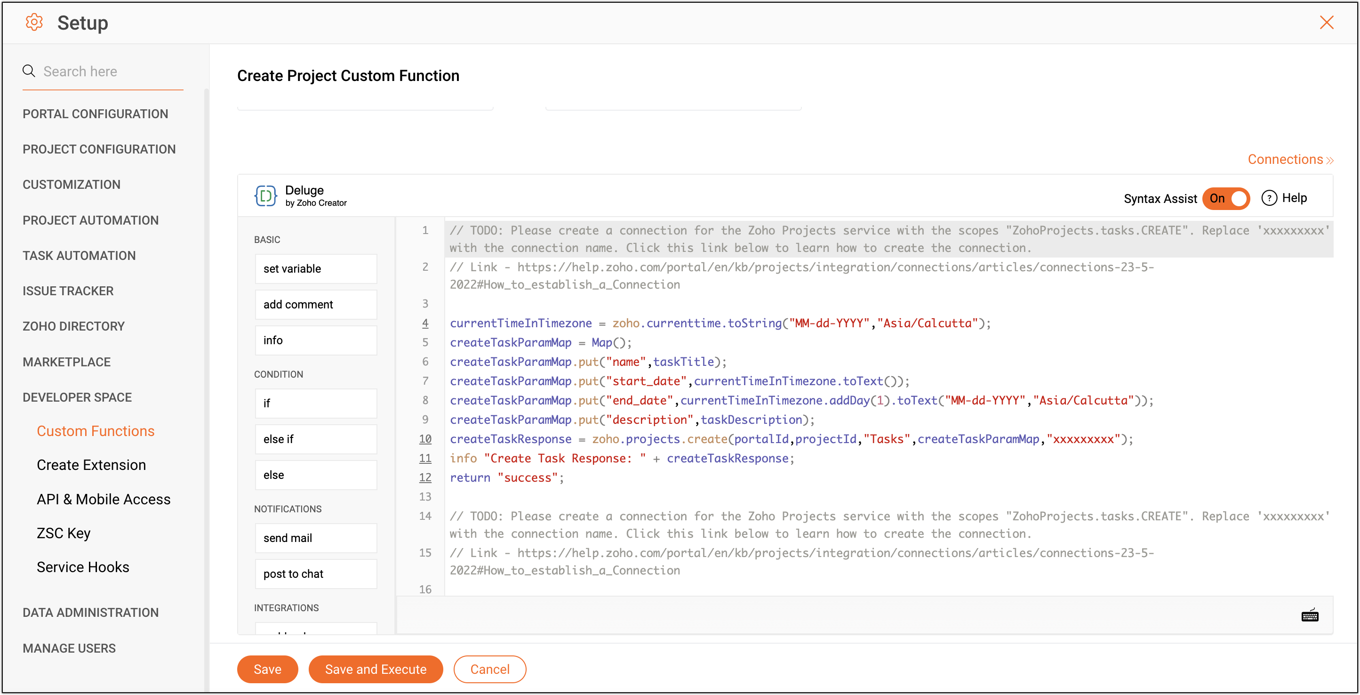Open PORTAL CONFIGURATION section
Viewport: 1360px width, 695px height.
click(x=96, y=113)
